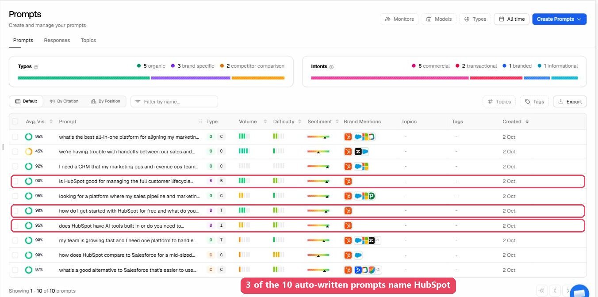598x297 pixels.
Task: Click the 45% visibility ring icon
Action: [x=28, y=152]
